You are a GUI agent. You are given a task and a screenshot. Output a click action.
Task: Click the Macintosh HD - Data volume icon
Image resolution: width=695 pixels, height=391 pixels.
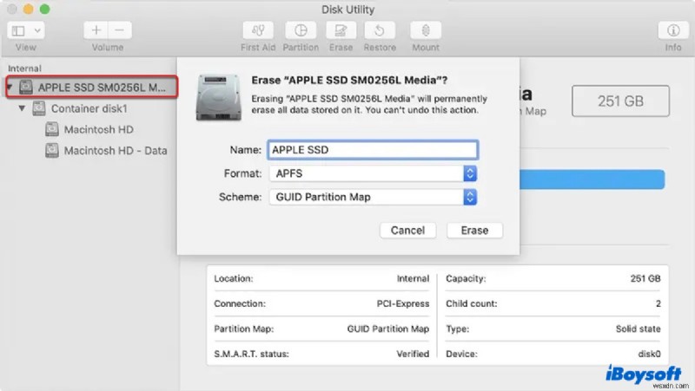pos(52,151)
